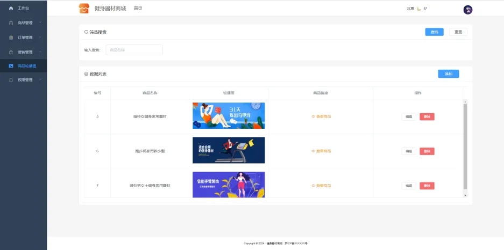Click the bell icon beside 权限管理
This screenshot has width=504, height=250.
click(11, 80)
